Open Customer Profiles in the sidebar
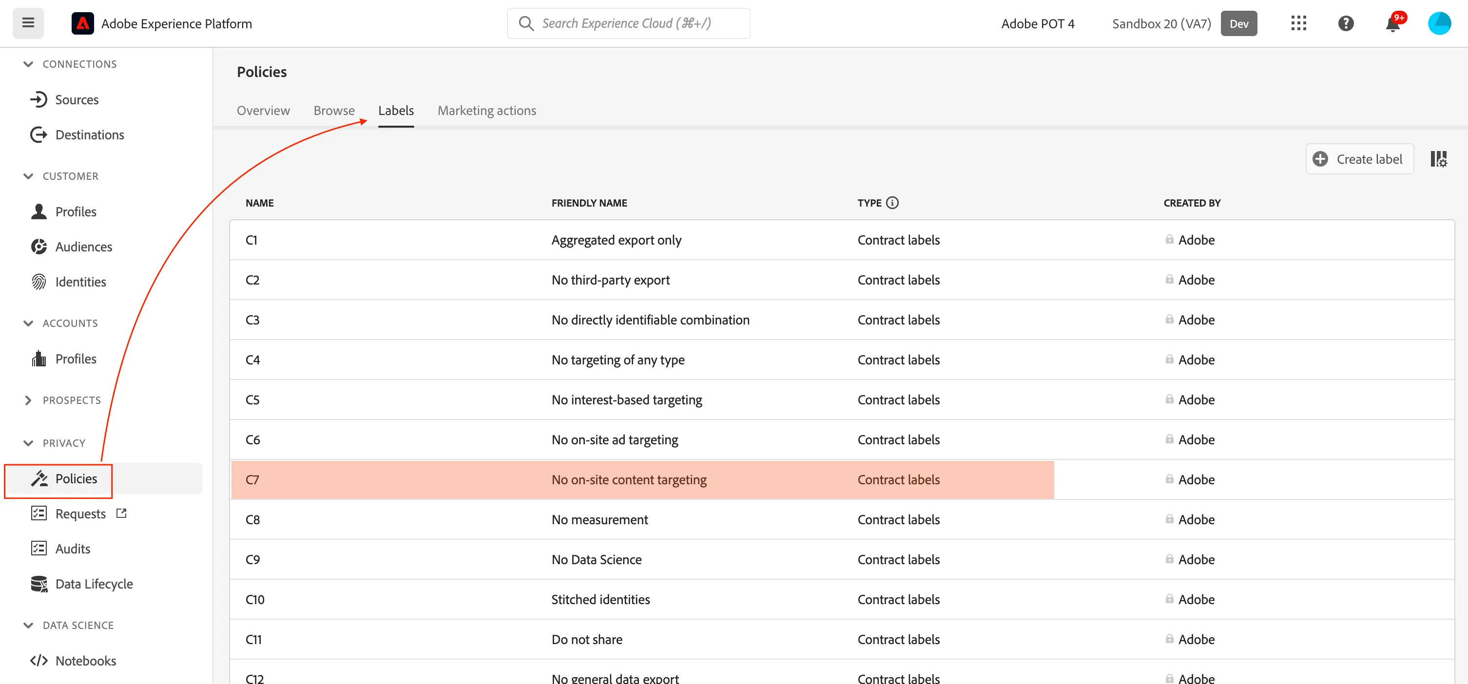The width and height of the screenshot is (1468, 684). pos(76,212)
